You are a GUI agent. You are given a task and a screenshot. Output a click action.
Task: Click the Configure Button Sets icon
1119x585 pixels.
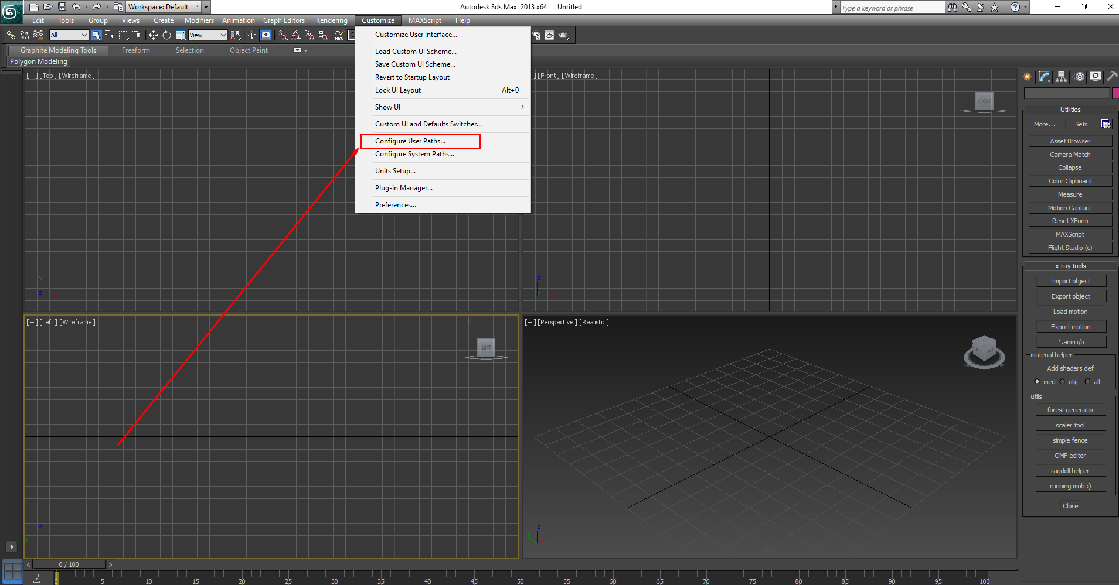[1106, 124]
